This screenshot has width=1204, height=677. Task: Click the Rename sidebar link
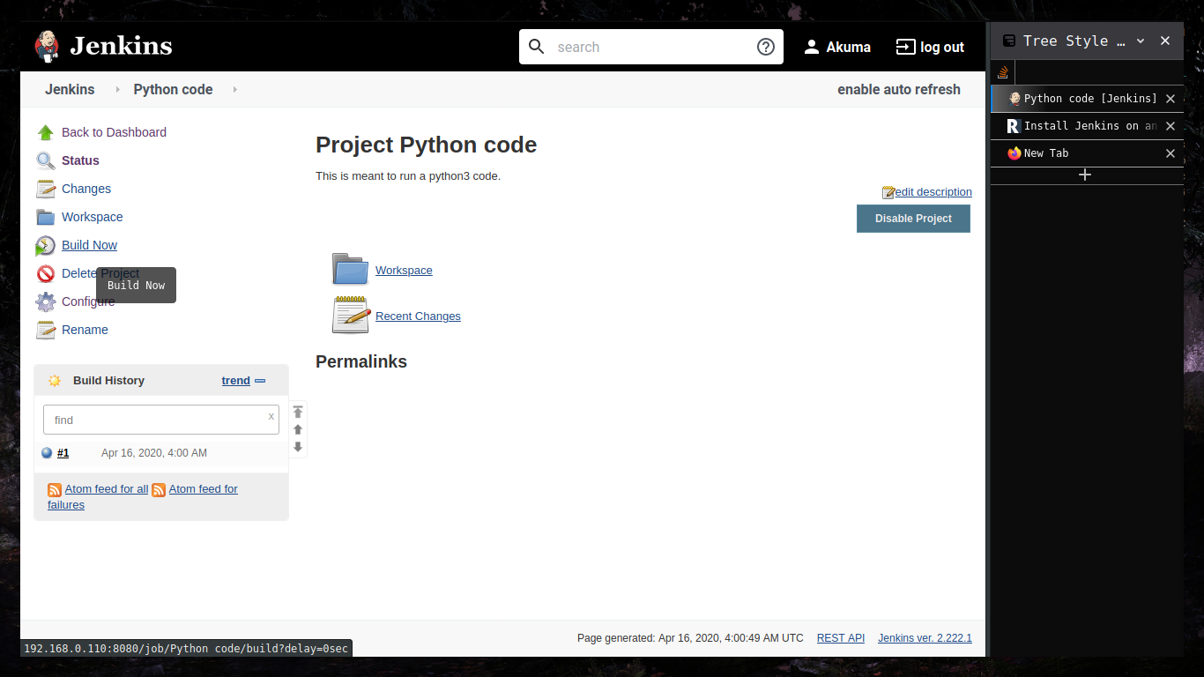pos(85,330)
